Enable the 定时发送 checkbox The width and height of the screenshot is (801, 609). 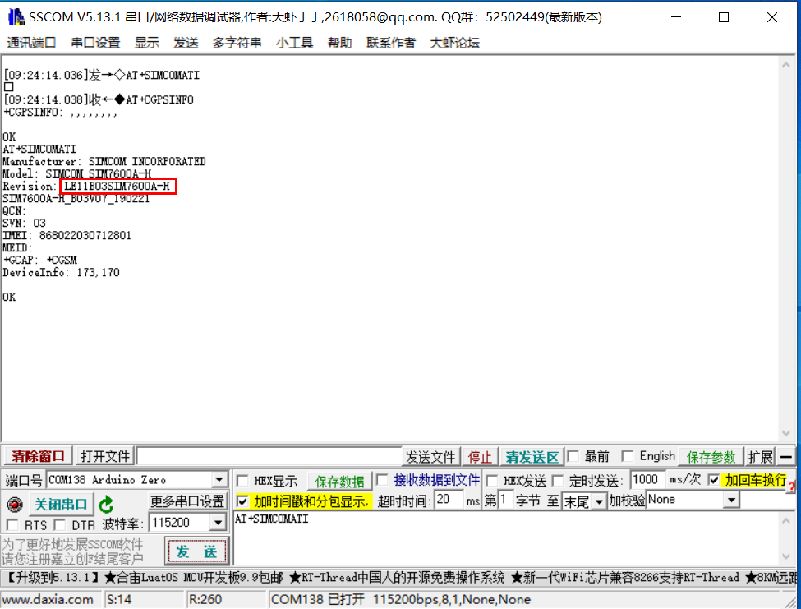(558, 481)
